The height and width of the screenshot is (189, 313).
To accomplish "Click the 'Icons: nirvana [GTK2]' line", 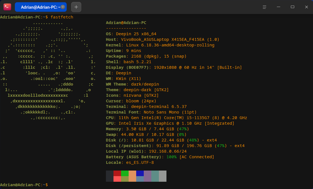I will pos(132,95).
